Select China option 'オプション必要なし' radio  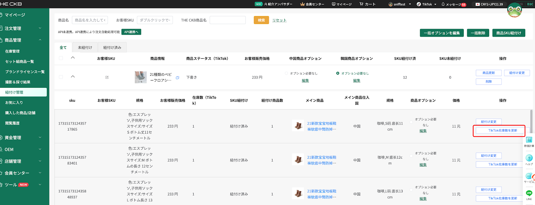pos(287,73)
